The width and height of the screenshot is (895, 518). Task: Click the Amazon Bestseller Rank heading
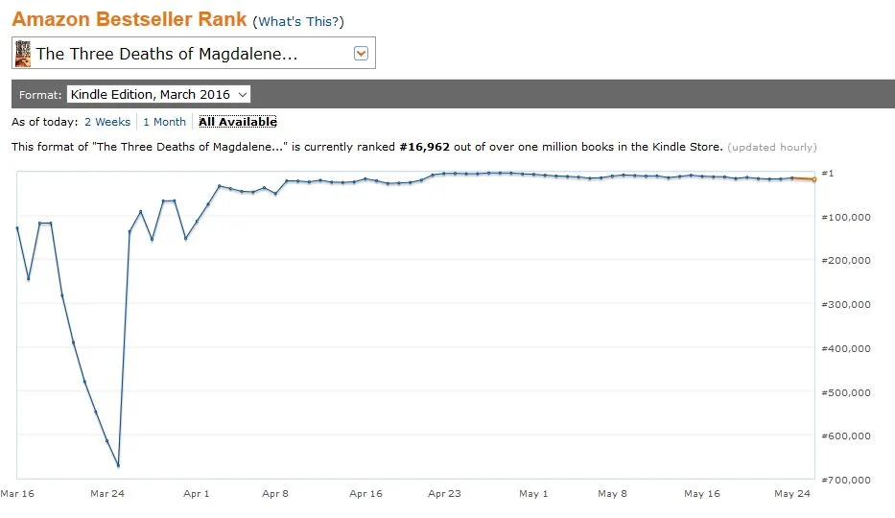tap(130, 20)
